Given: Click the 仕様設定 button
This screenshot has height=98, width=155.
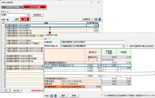Looking at the screenshot, I should [86, 19].
